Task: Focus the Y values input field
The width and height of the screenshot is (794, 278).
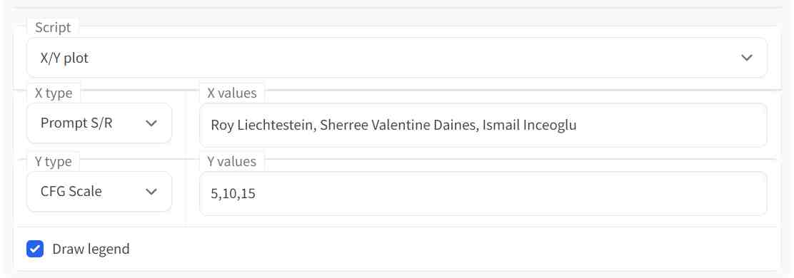Action: click(x=483, y=194)
